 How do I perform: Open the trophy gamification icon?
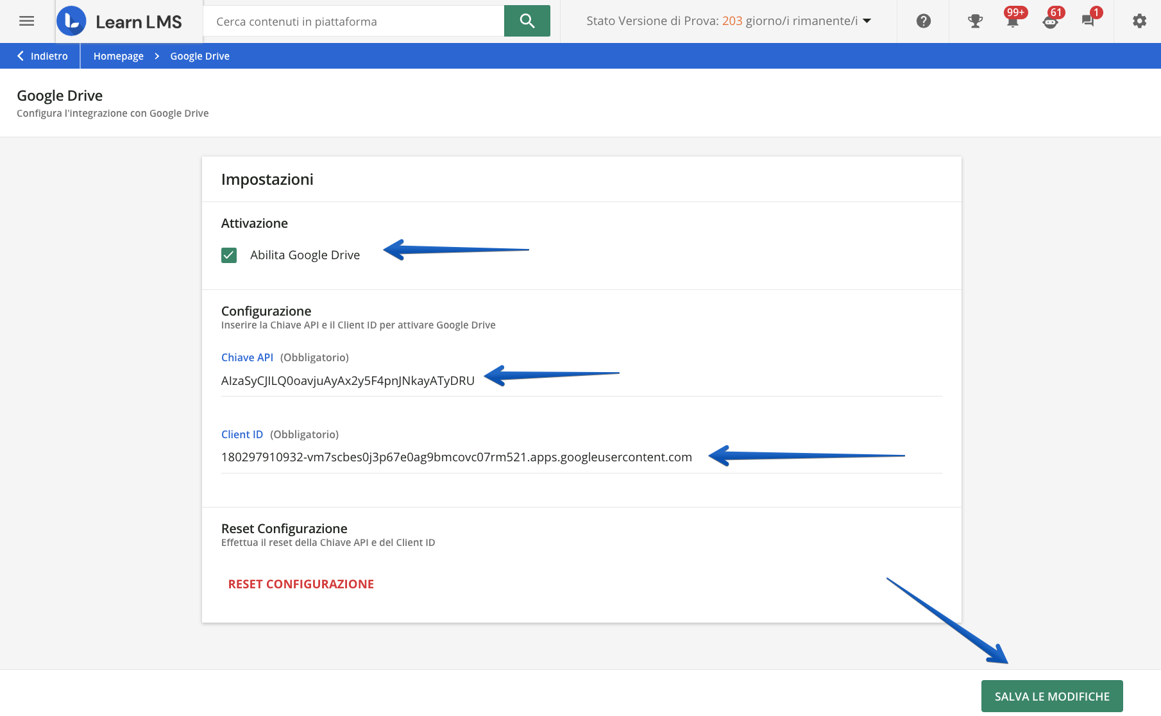(975, 21)
